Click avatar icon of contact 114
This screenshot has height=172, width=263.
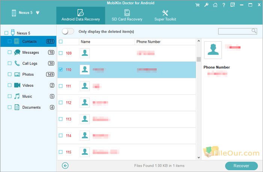(x=85, y=135)
